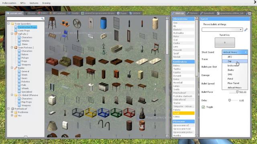Collapse the Team Fortress 2 tree node
Viewport: 257px width, 144px height.
pos(12,47)
